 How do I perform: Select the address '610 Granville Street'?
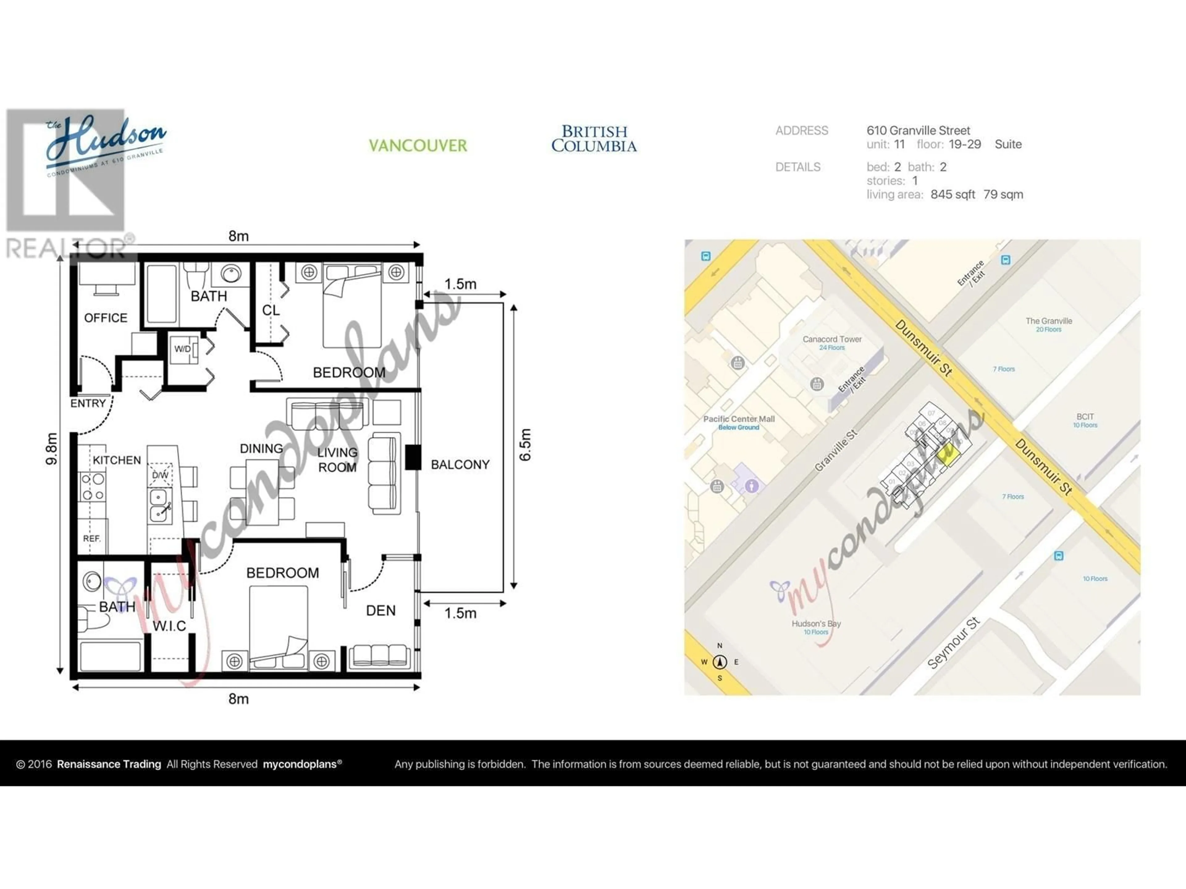918,130
